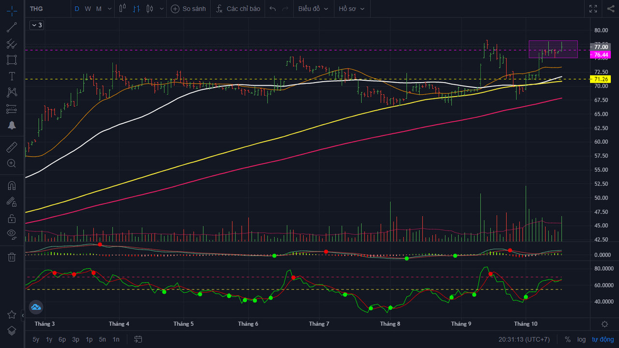The width and height of the screenshot is (619, 348).
Task: Click the Tháng 6 time axis label
Action: [x=248, y=324]
